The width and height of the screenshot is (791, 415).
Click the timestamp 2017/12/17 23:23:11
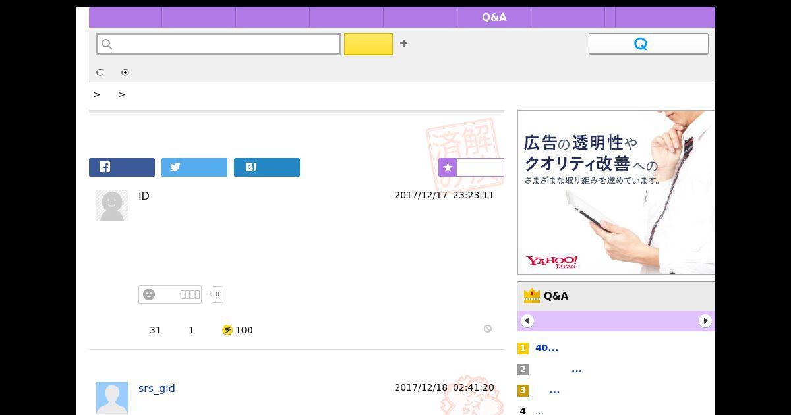[x=444, y=195]
